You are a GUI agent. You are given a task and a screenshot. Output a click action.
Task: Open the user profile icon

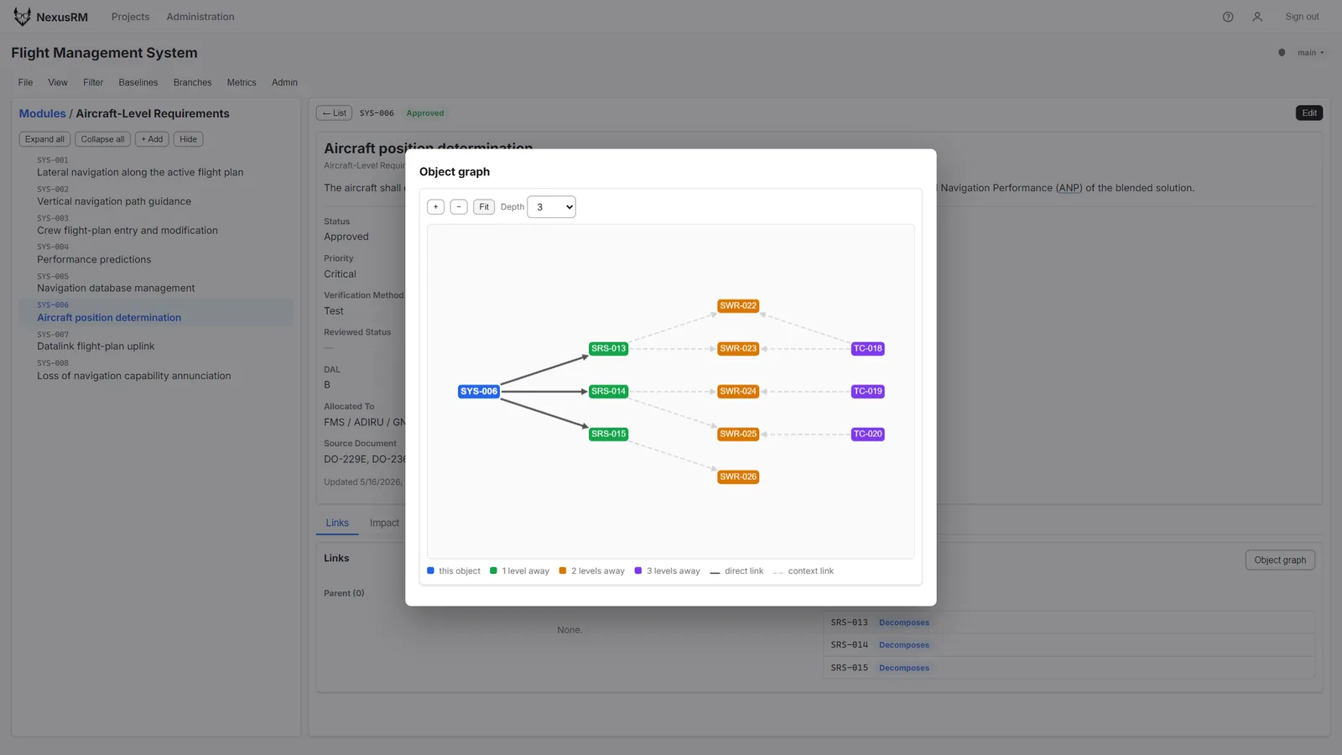pyautogui.click(x=1257, y=17)
